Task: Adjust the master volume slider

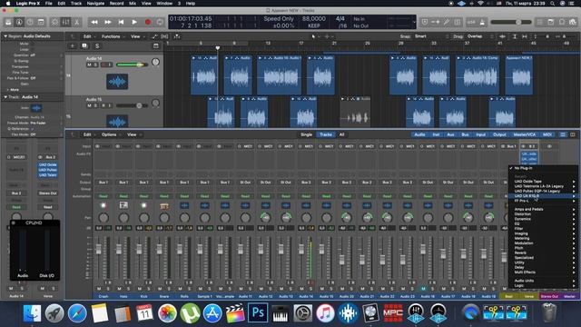Action: pos(510,22)
